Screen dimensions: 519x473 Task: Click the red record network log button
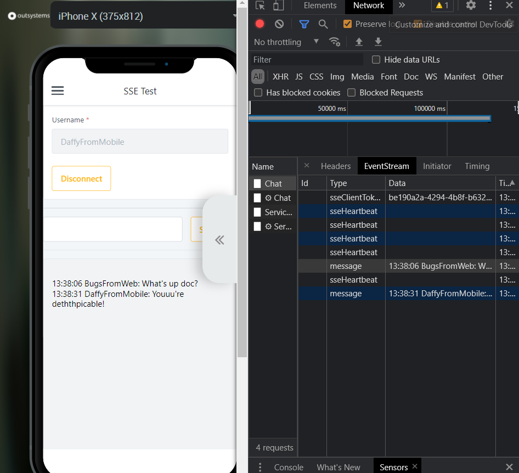tap(260, 24)
